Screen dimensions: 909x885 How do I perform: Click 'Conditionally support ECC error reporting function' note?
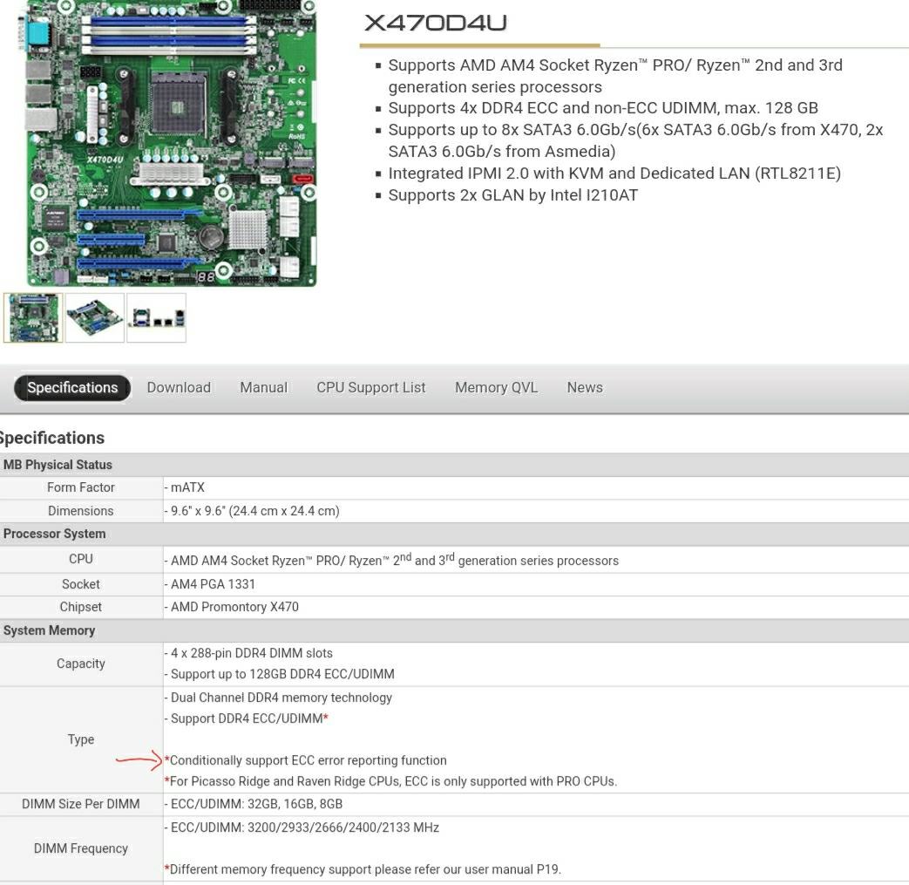pyautogui.click(x=306, y=760)
